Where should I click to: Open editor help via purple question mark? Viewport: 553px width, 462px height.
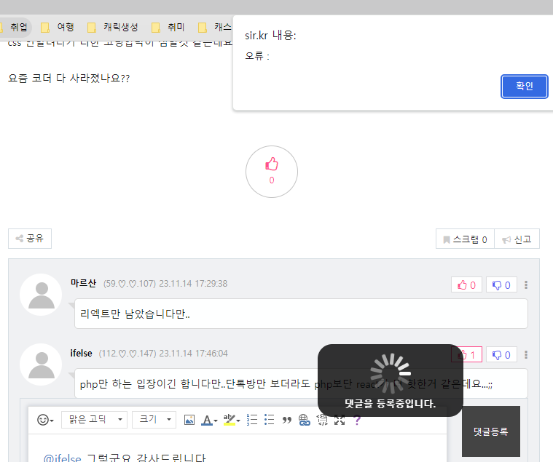pyautogui.click(x=357, y=420)
